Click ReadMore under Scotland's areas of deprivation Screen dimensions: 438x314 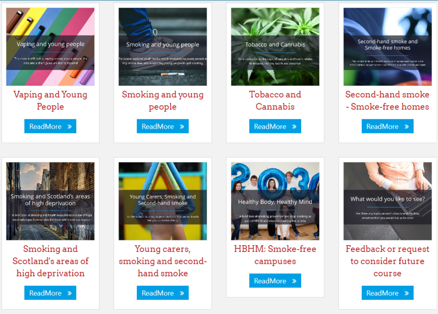[50, 293]
